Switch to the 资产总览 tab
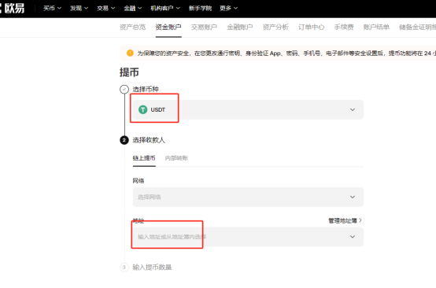The width and height of the screenshot is (436, 288). tap(133, 27)
